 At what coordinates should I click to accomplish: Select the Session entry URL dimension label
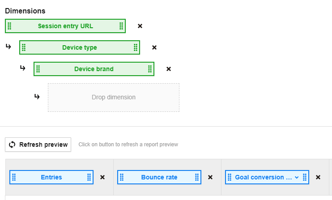click(65, 26)
